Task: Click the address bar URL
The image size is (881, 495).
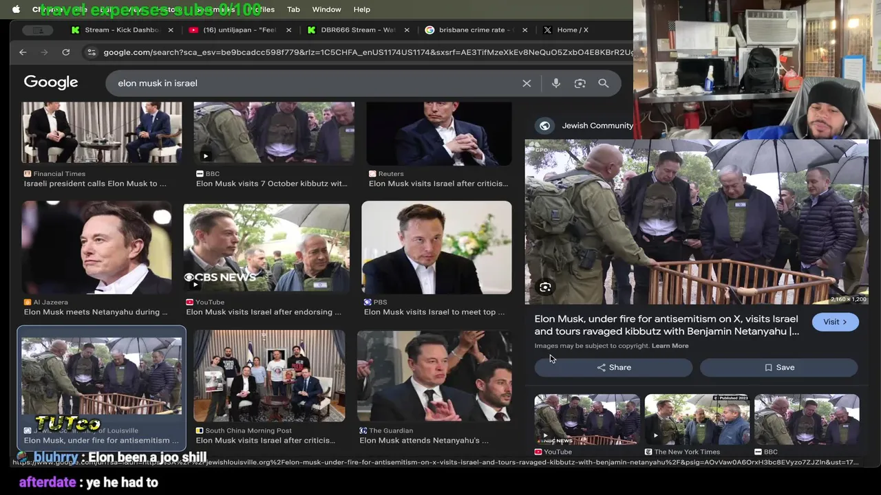Action: pos(368,52)
